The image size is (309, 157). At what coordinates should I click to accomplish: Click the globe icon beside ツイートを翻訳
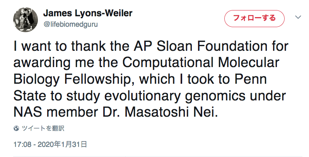click(x=16, y=129)
